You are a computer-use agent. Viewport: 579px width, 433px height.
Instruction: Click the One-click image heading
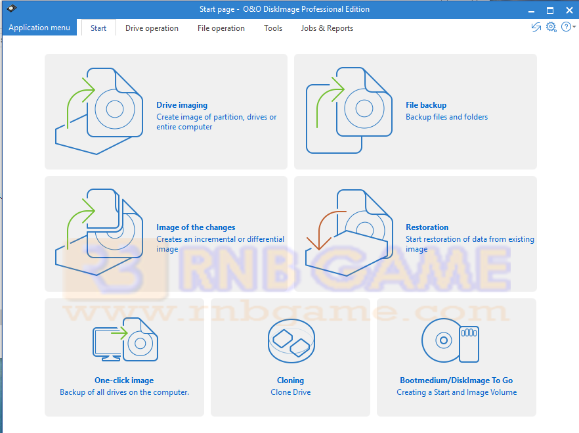(124, 380)
